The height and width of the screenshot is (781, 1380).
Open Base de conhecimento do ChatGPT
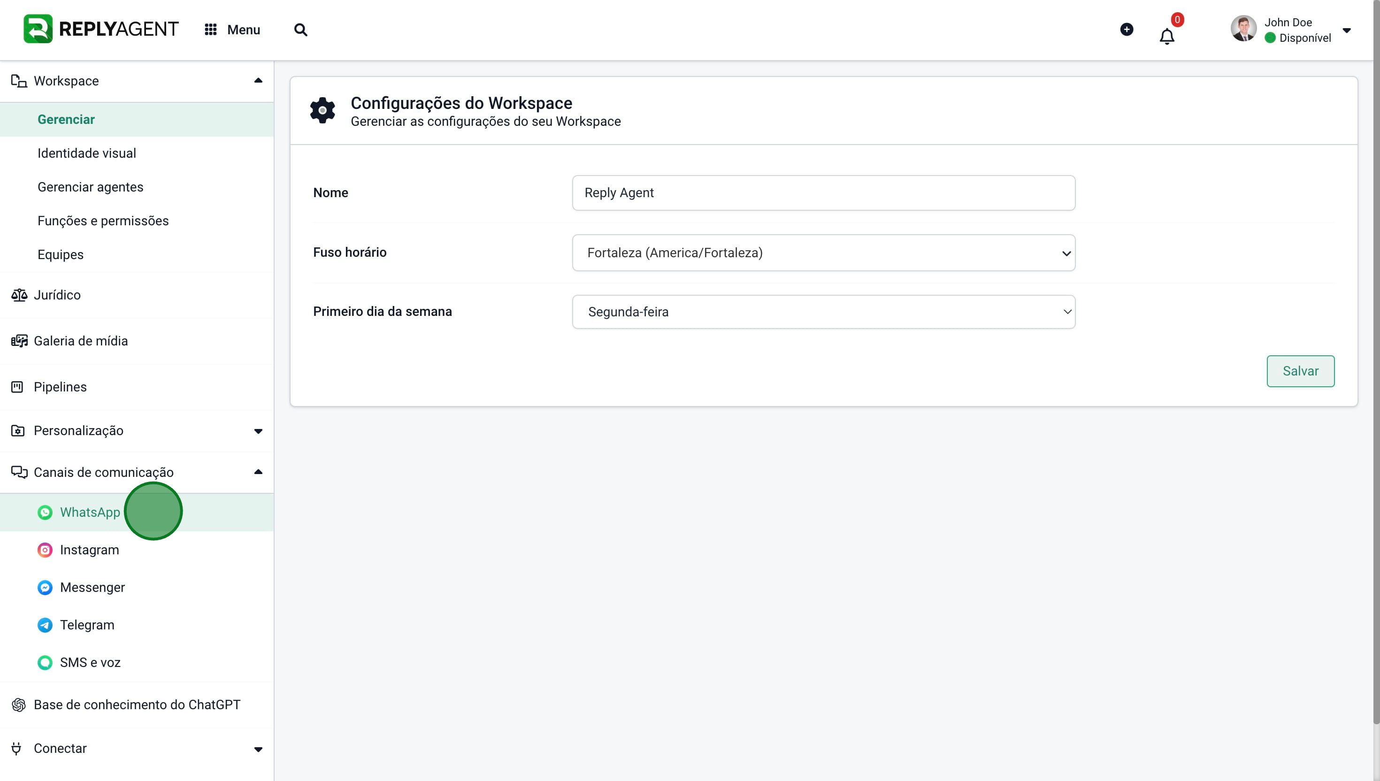(137, 705)
